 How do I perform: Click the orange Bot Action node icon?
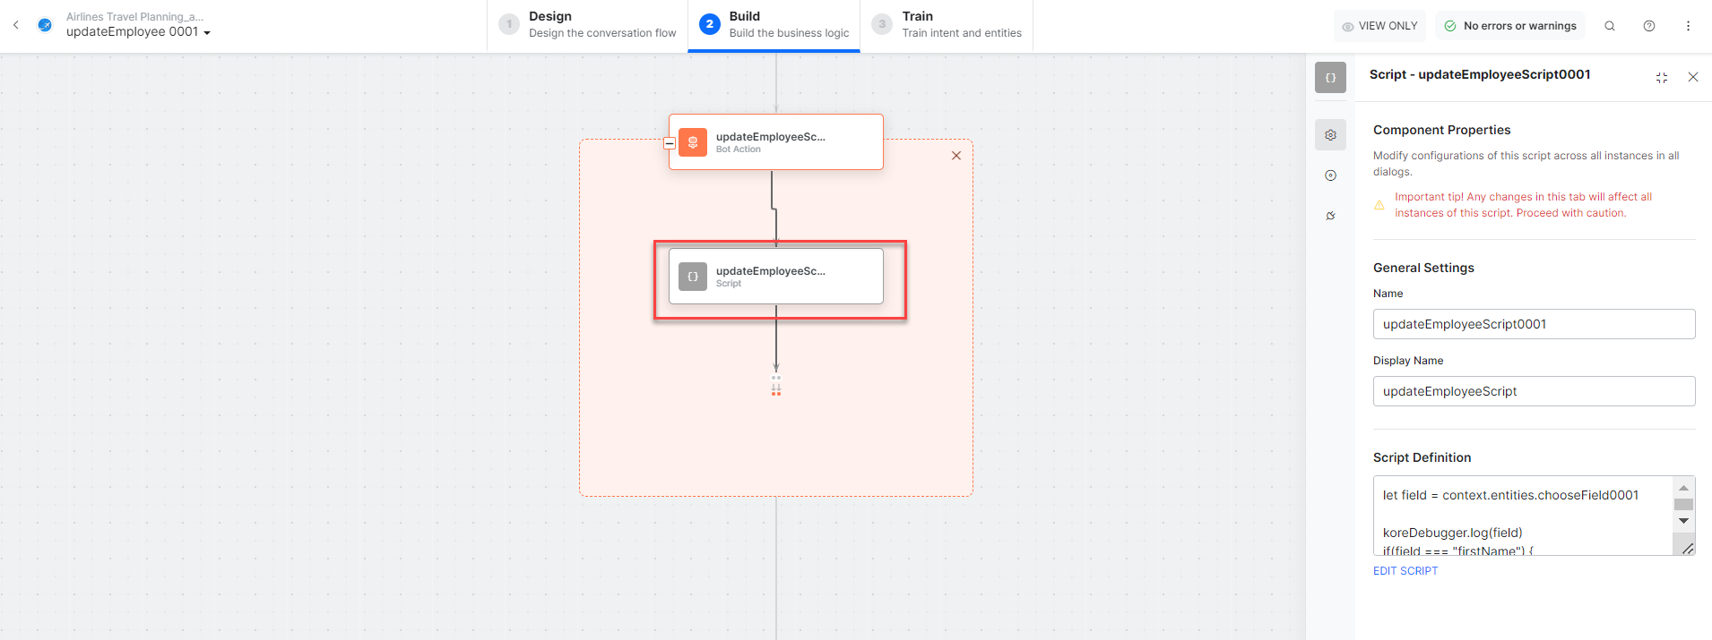[693, 142]
